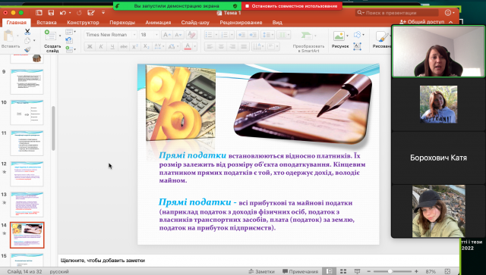The height and width of the screenshot is (275, 486).
Task: Click the Cut scissors icon
Action: coord(27,32)
